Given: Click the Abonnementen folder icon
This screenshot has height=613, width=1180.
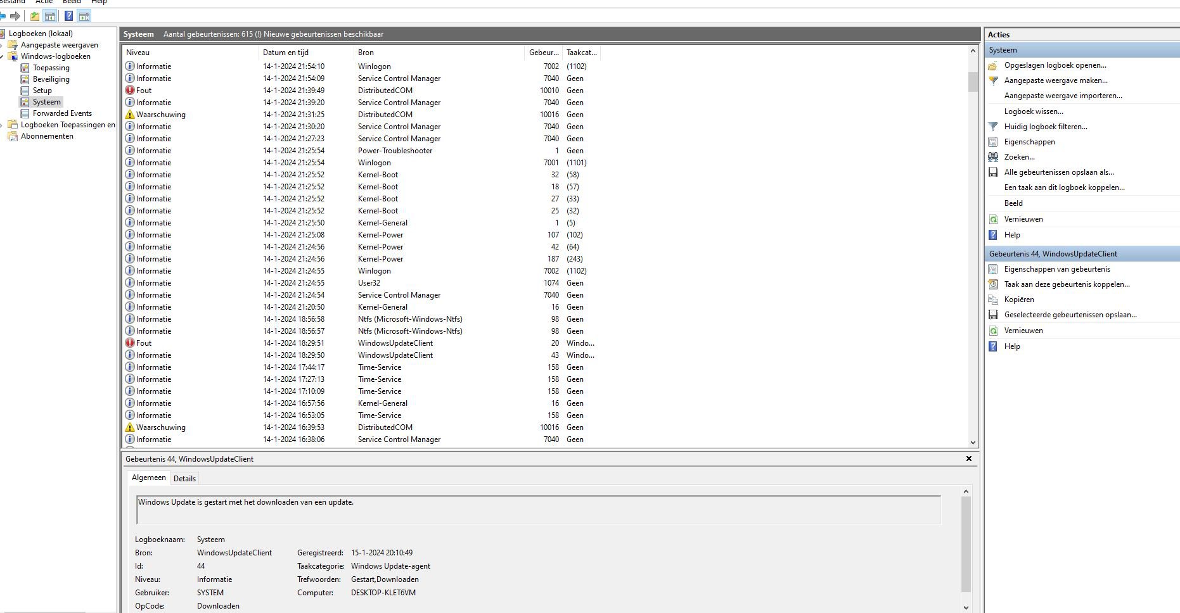Looking at the screenshot, I should coord(13,136).
